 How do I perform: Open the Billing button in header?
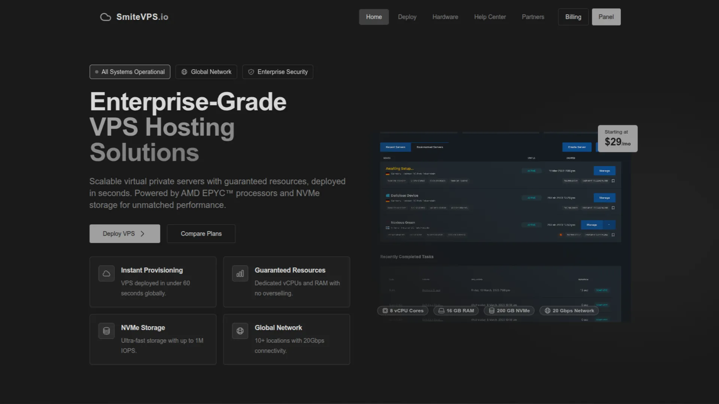(x=573, y=17)
